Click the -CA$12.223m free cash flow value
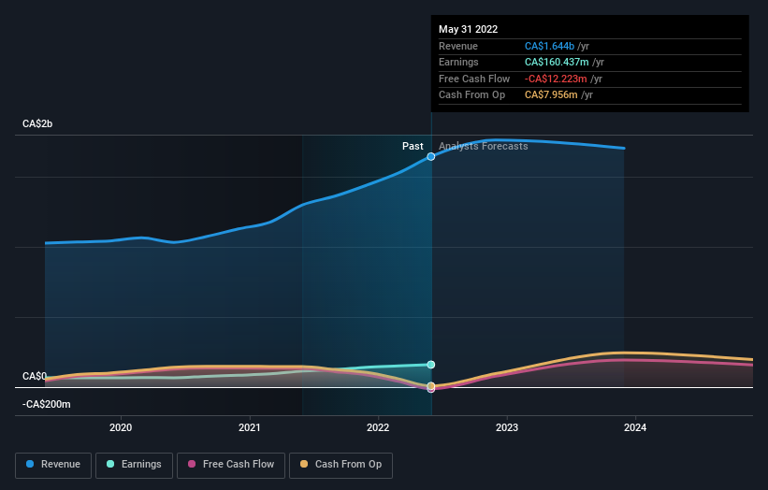 tap(556, 79)
